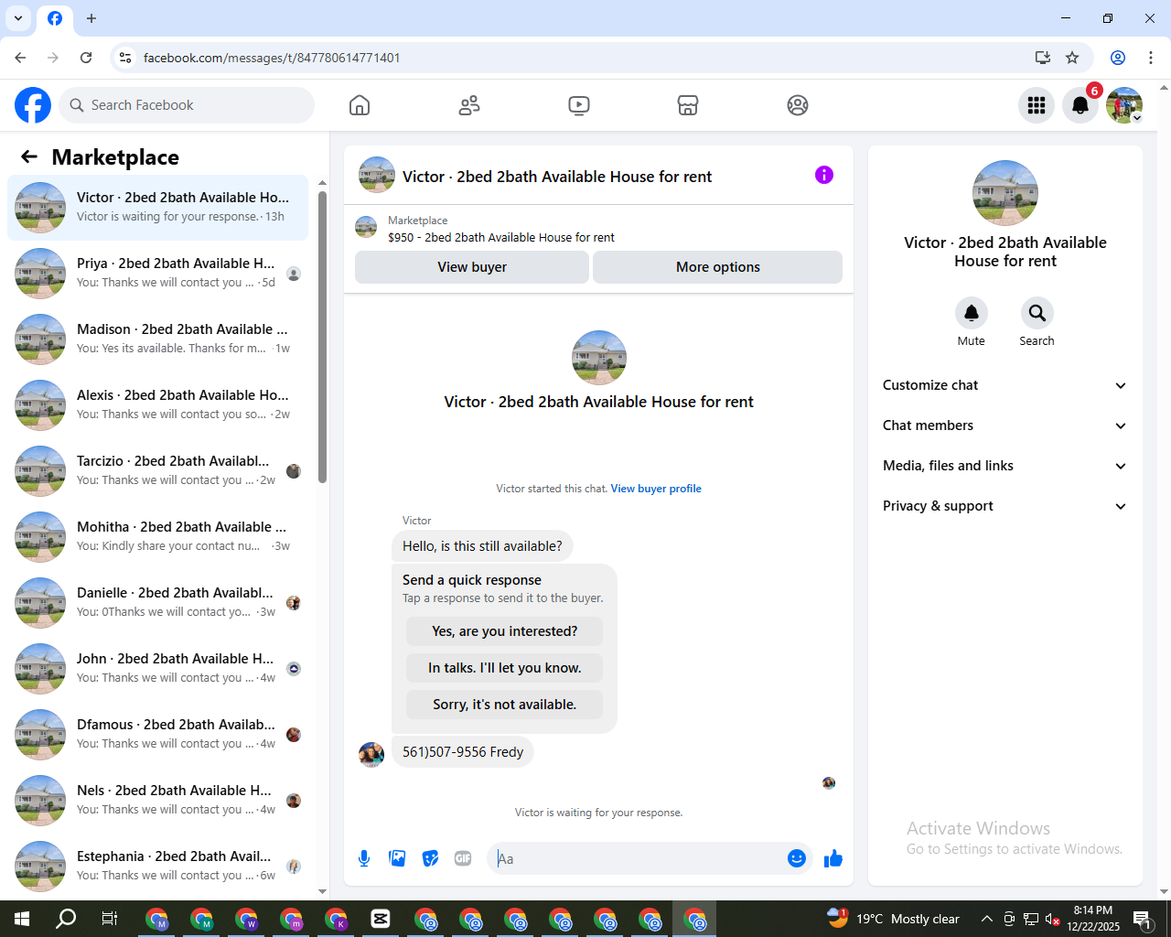The width and height of the screenshot is (1171, 937).
Task: Click the conversation list scrollbar
Action: point(322,337)
